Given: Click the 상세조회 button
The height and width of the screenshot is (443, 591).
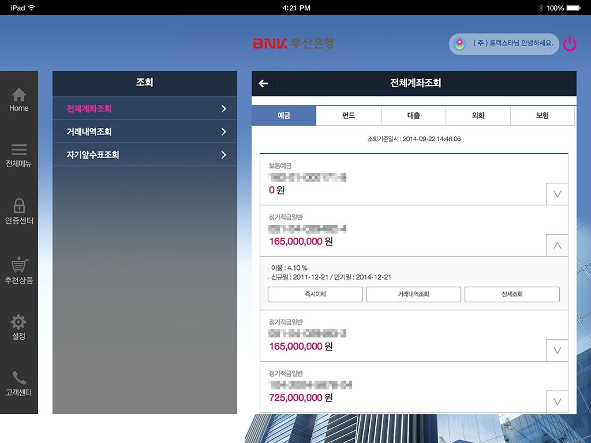Looking at the screenshot, I should (x=511, y=294).
